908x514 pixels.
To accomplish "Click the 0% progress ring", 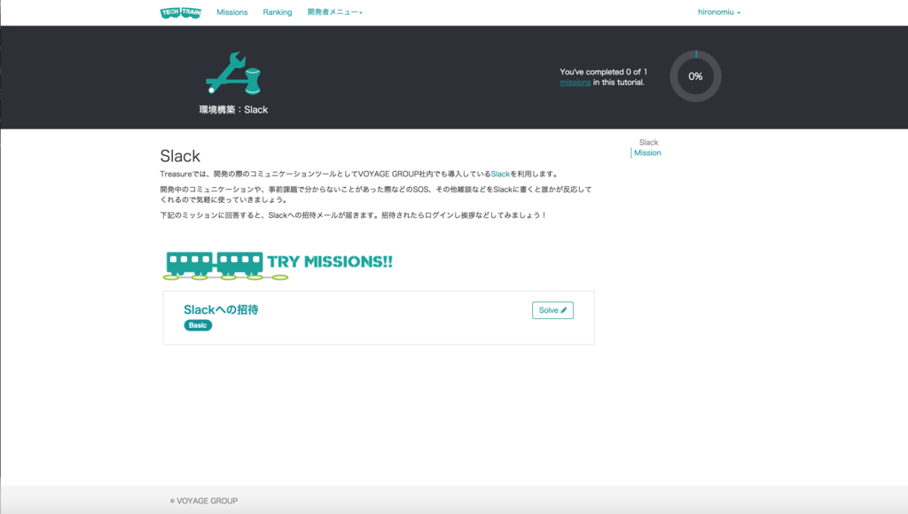I will click(x=695, y=76).
